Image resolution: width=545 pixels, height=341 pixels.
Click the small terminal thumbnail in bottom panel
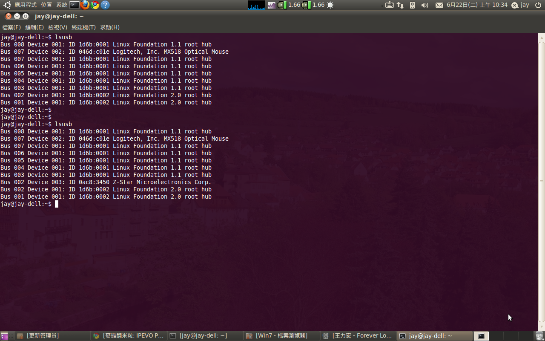(481, 336)
